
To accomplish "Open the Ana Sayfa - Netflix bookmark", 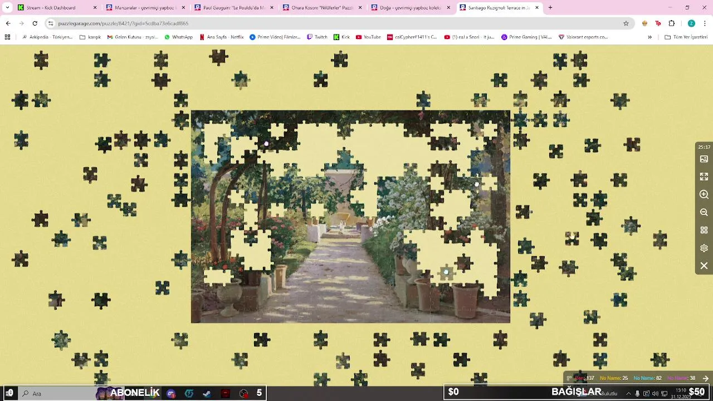I will coord(222,37).
